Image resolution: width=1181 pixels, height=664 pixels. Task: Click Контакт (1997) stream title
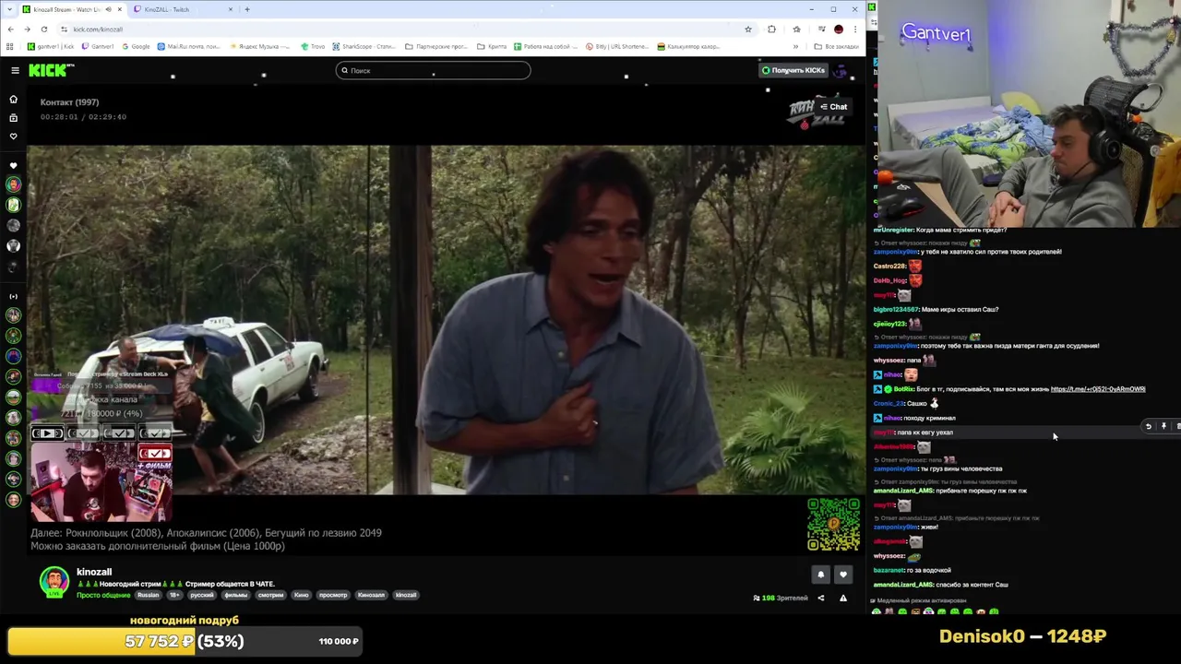click(69, 102)
